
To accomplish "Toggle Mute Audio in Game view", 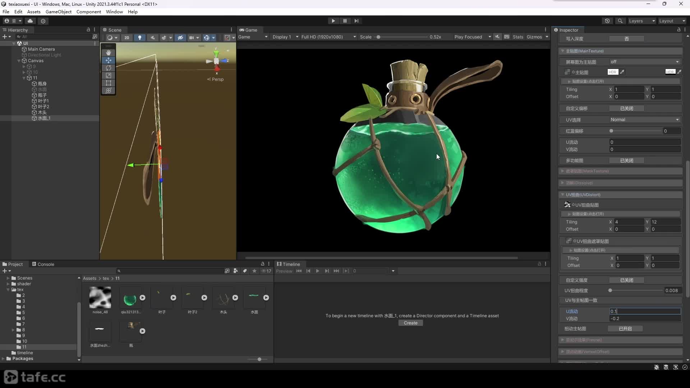I will point(497,37).
